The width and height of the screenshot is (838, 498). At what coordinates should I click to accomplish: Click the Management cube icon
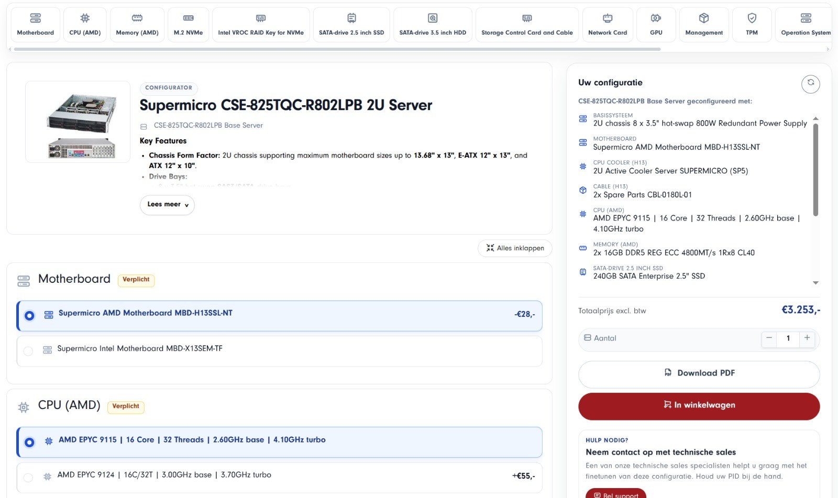(704, 18)
